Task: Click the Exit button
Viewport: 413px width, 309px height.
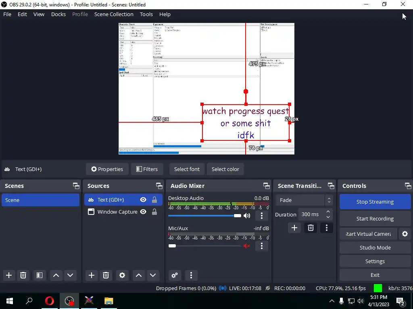Action: (375, 275)
